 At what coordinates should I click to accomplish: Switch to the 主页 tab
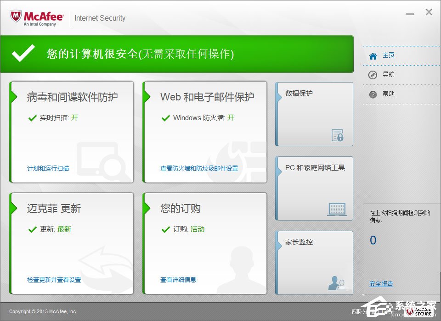388,55
